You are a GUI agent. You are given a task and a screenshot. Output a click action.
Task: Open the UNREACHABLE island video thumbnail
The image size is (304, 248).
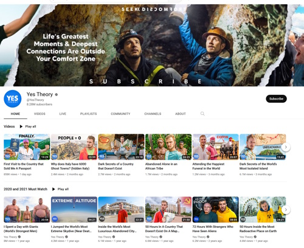263,147
